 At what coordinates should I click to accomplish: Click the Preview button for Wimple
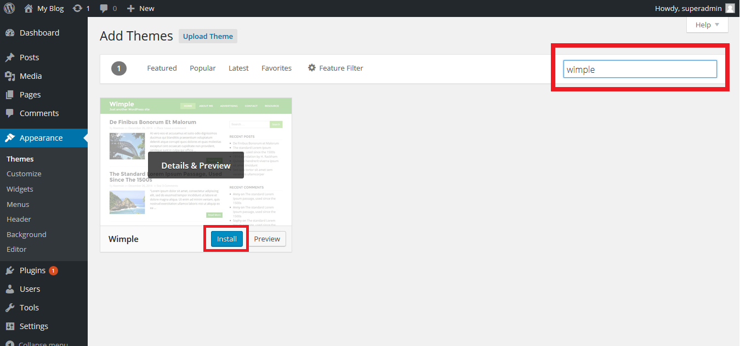[x=267, y=239]
